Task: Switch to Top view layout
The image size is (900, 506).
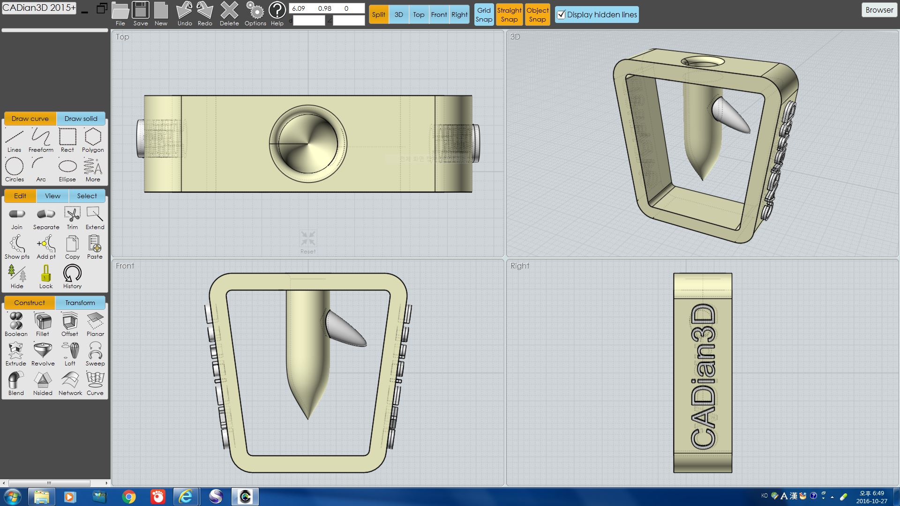Action: [x=419, y=15]
